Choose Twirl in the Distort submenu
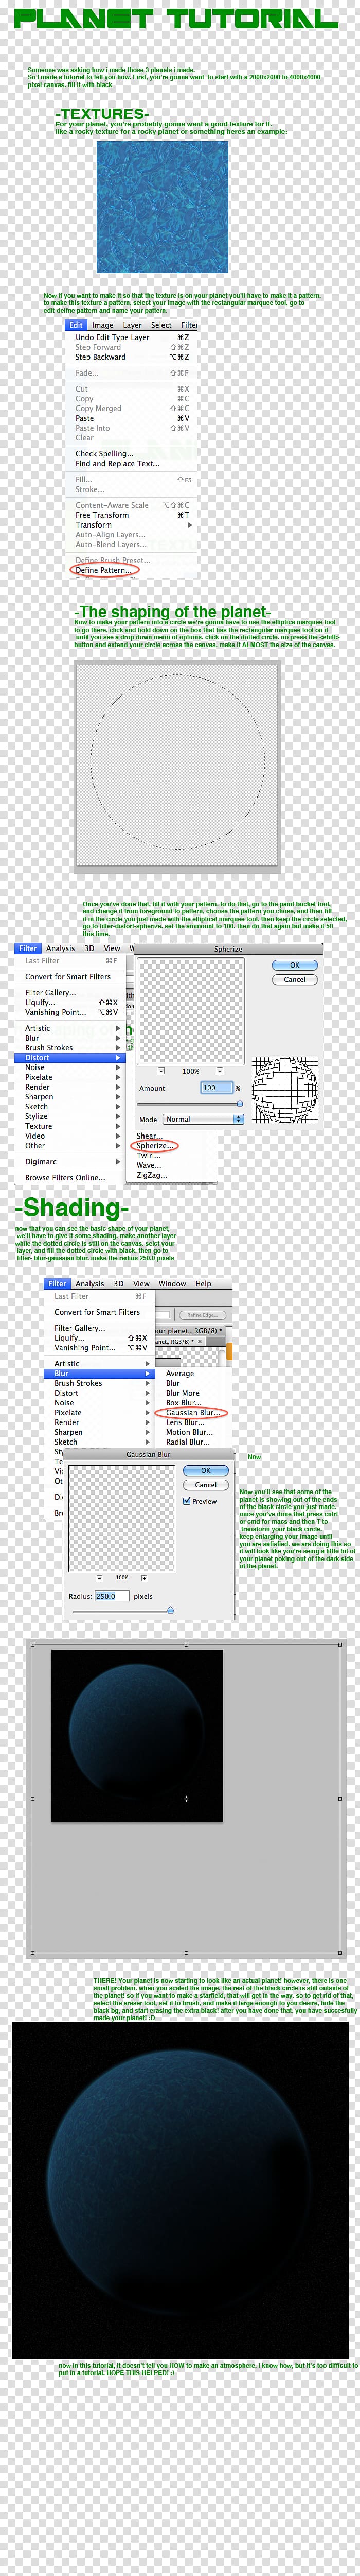This screenshot has width=360, height=2576. pos(148,1155)
